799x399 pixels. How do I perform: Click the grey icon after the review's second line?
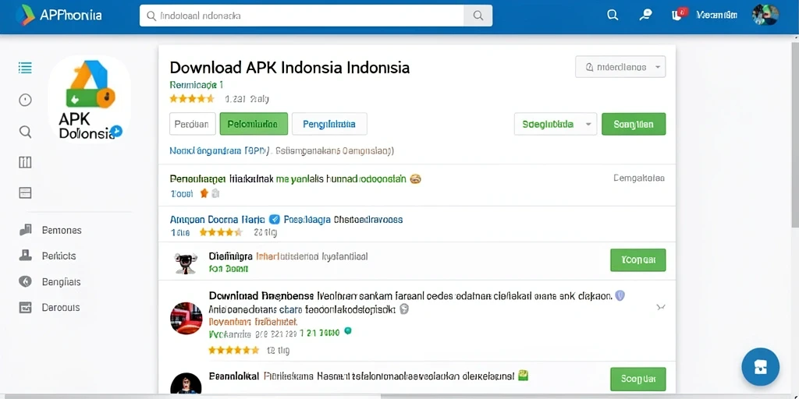(404, 309)
